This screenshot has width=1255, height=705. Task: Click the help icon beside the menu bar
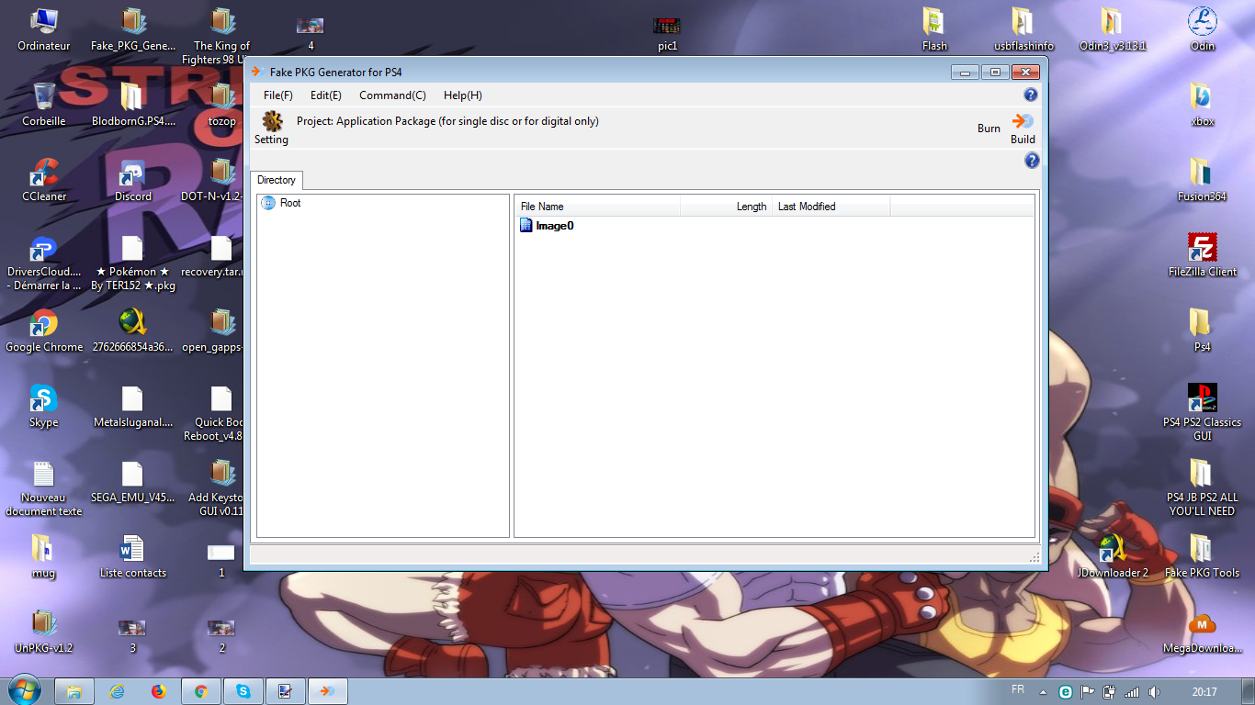1031,95
